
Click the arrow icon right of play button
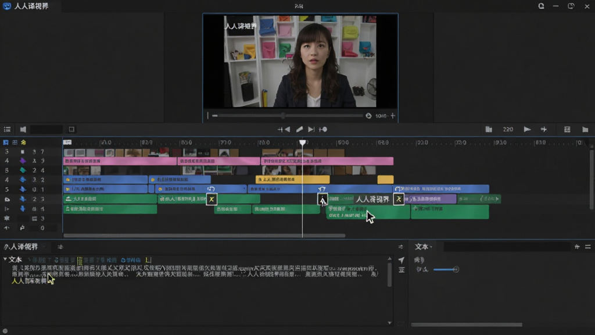(544, 130)
